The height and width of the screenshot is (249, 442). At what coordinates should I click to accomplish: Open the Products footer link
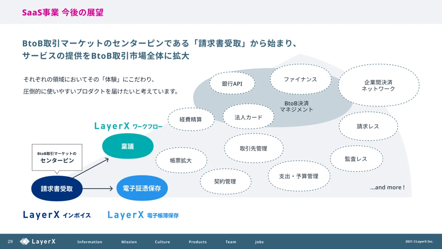(x=198, y=242)
